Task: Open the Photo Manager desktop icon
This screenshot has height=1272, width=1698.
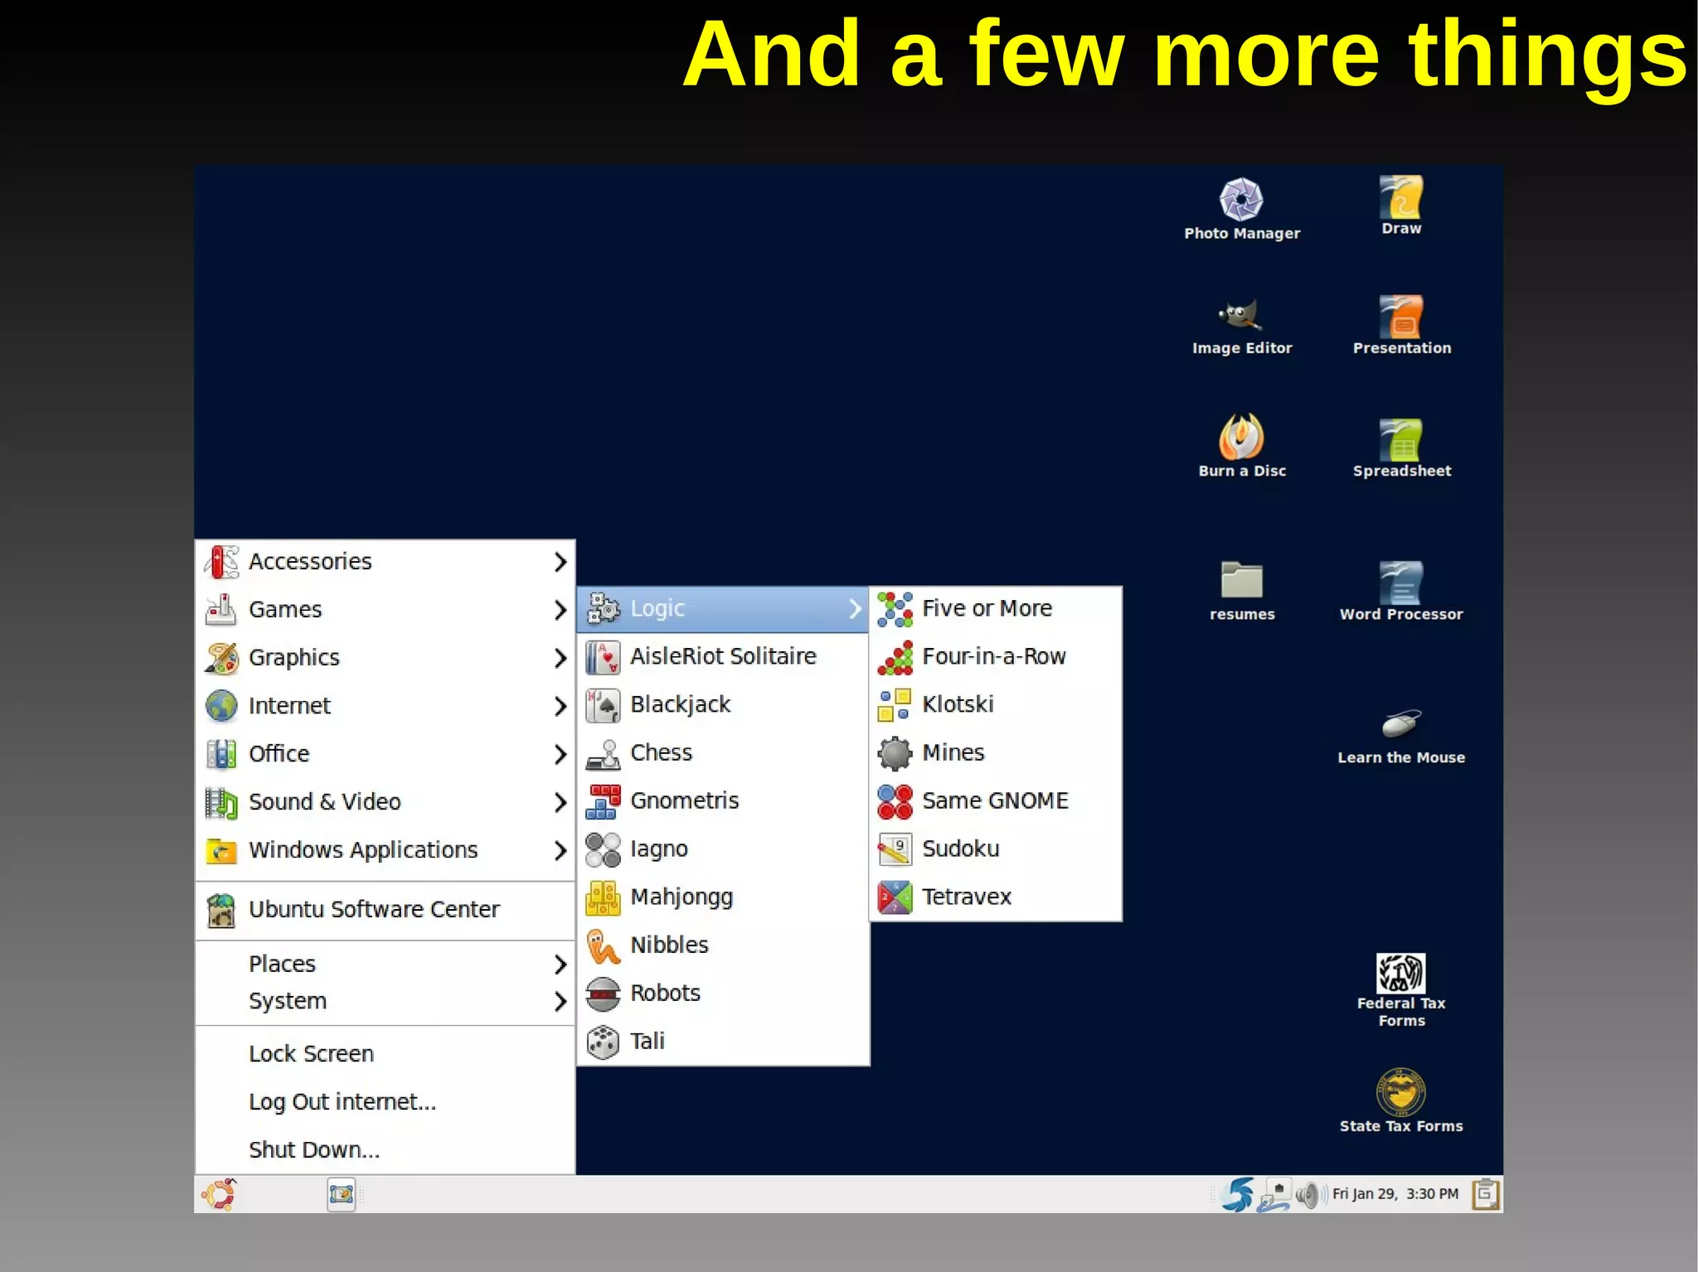Action: 1240,200
